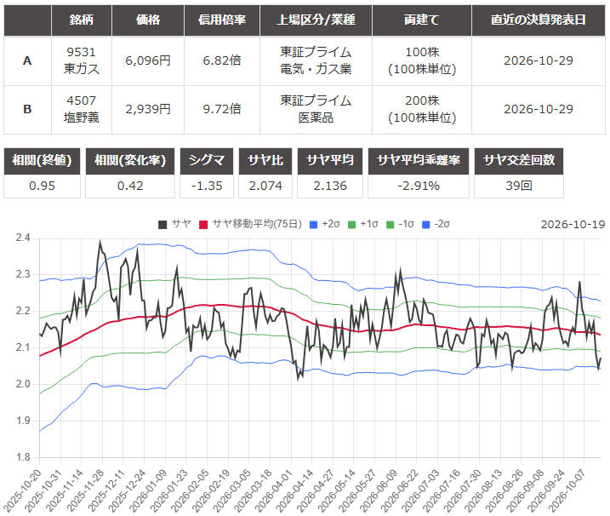Image resolution: width=610 pixels, height=516 pixels.
Task: Click the blue -2σ legend swatch
Action: point(426,224)
